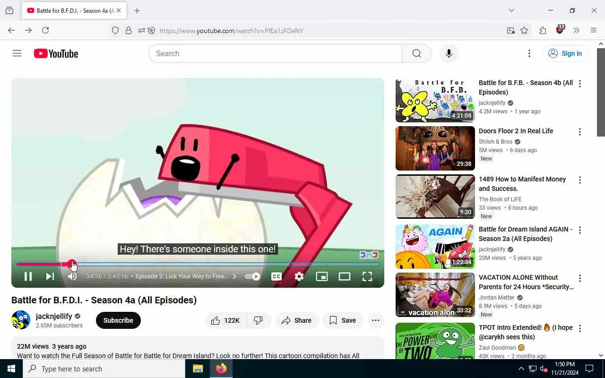
Task: Enable miniplayer mode
Action: pos(322,276)
